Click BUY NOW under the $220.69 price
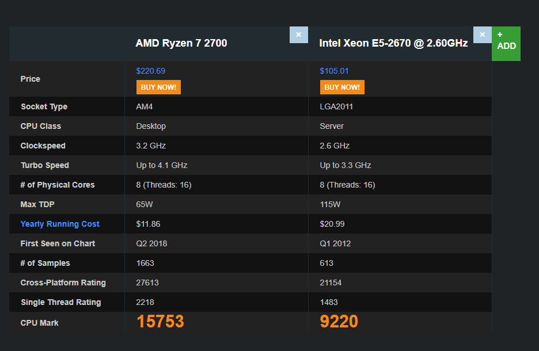The width and height of the screenshot is (539, 351). (158, 87)
